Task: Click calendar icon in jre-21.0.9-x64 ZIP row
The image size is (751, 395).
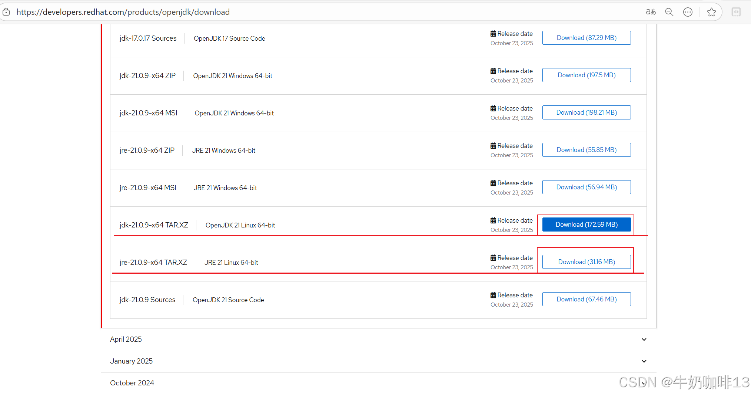Action: 493,146
